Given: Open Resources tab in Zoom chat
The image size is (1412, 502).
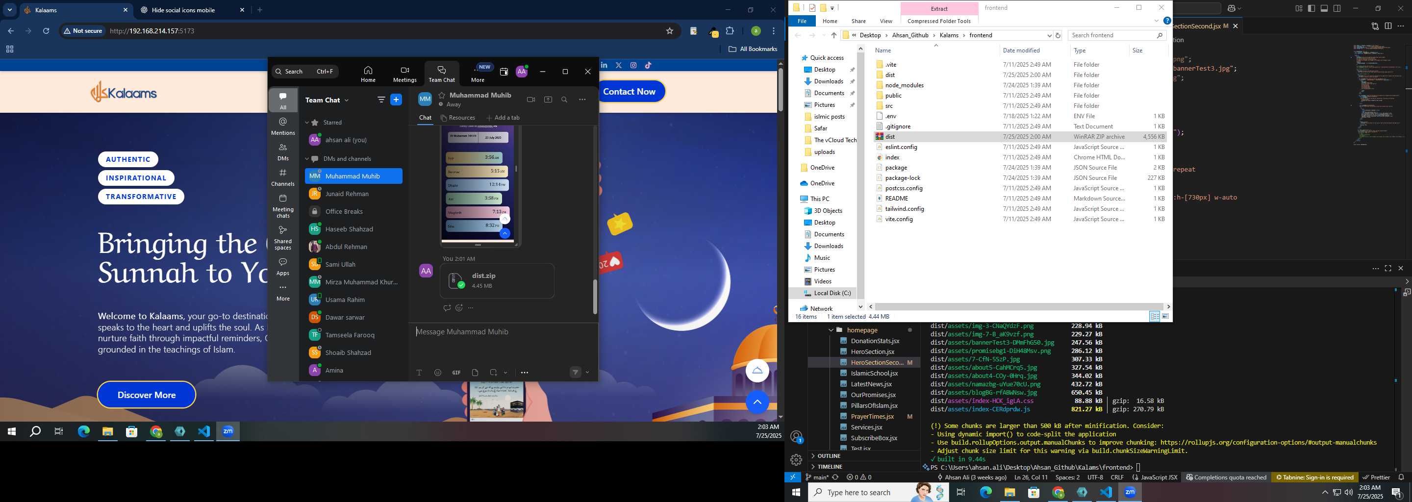Looking at the screenshot, I should (x=458, y=118).
